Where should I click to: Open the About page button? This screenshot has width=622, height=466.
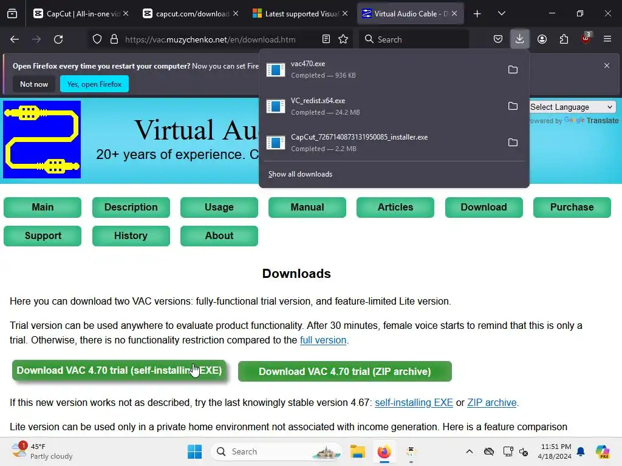[x=219, y=236]
